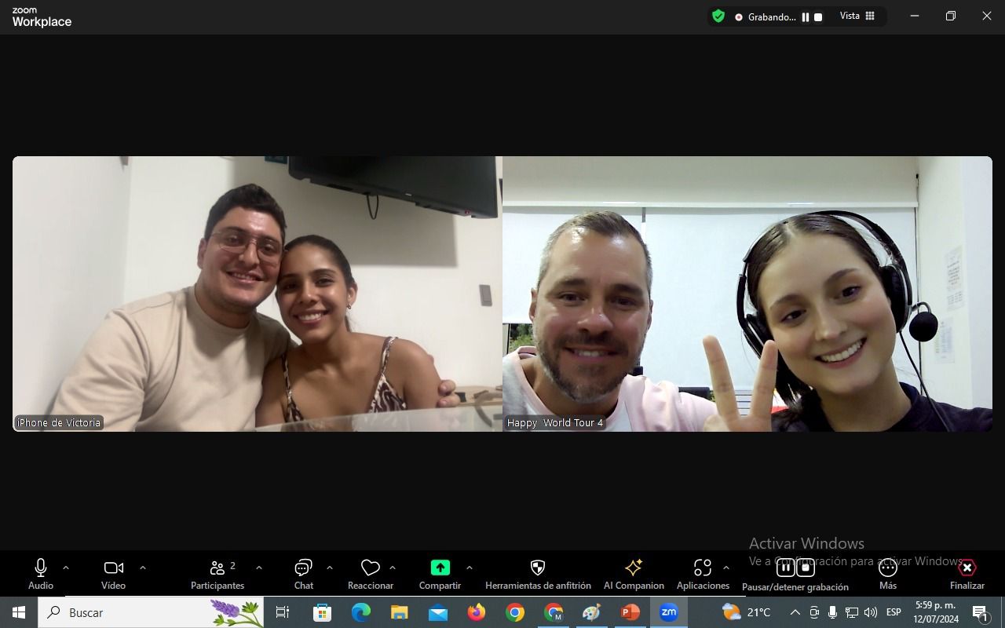Click the Zoom Workplace logo
Image resolution: width=1005 pixels, height=628 pixels.
click(42, 17)
